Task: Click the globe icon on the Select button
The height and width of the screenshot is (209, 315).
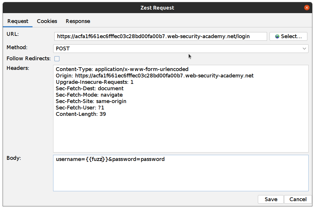Action: point(277,36)
